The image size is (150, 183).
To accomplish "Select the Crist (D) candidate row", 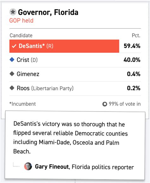I will pyautogui.click(x=75, y=60).
